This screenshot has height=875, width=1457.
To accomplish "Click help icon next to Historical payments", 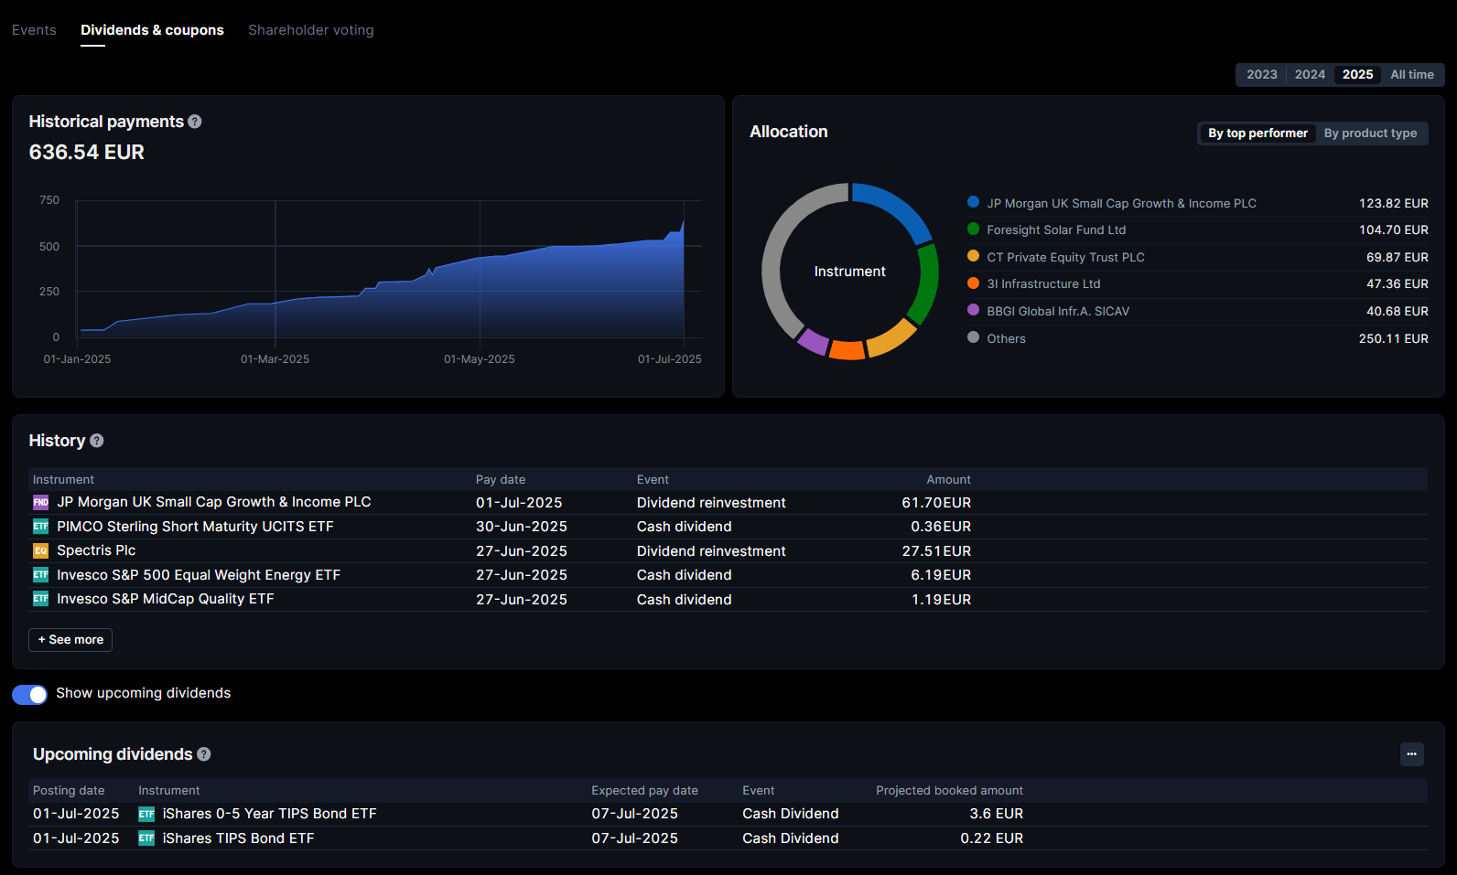I will (195, 122).
